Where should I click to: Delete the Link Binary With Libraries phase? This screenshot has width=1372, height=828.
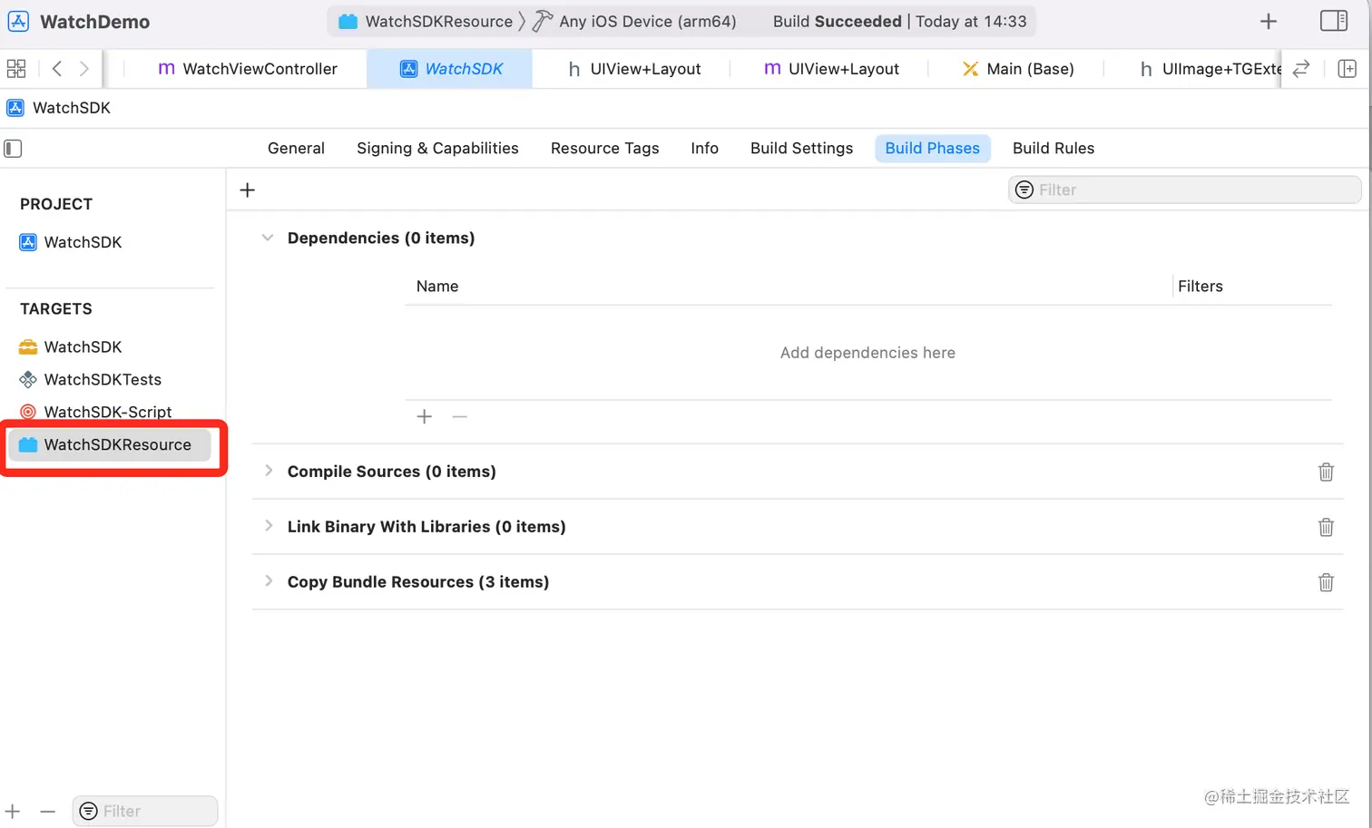pos(1326,527)
